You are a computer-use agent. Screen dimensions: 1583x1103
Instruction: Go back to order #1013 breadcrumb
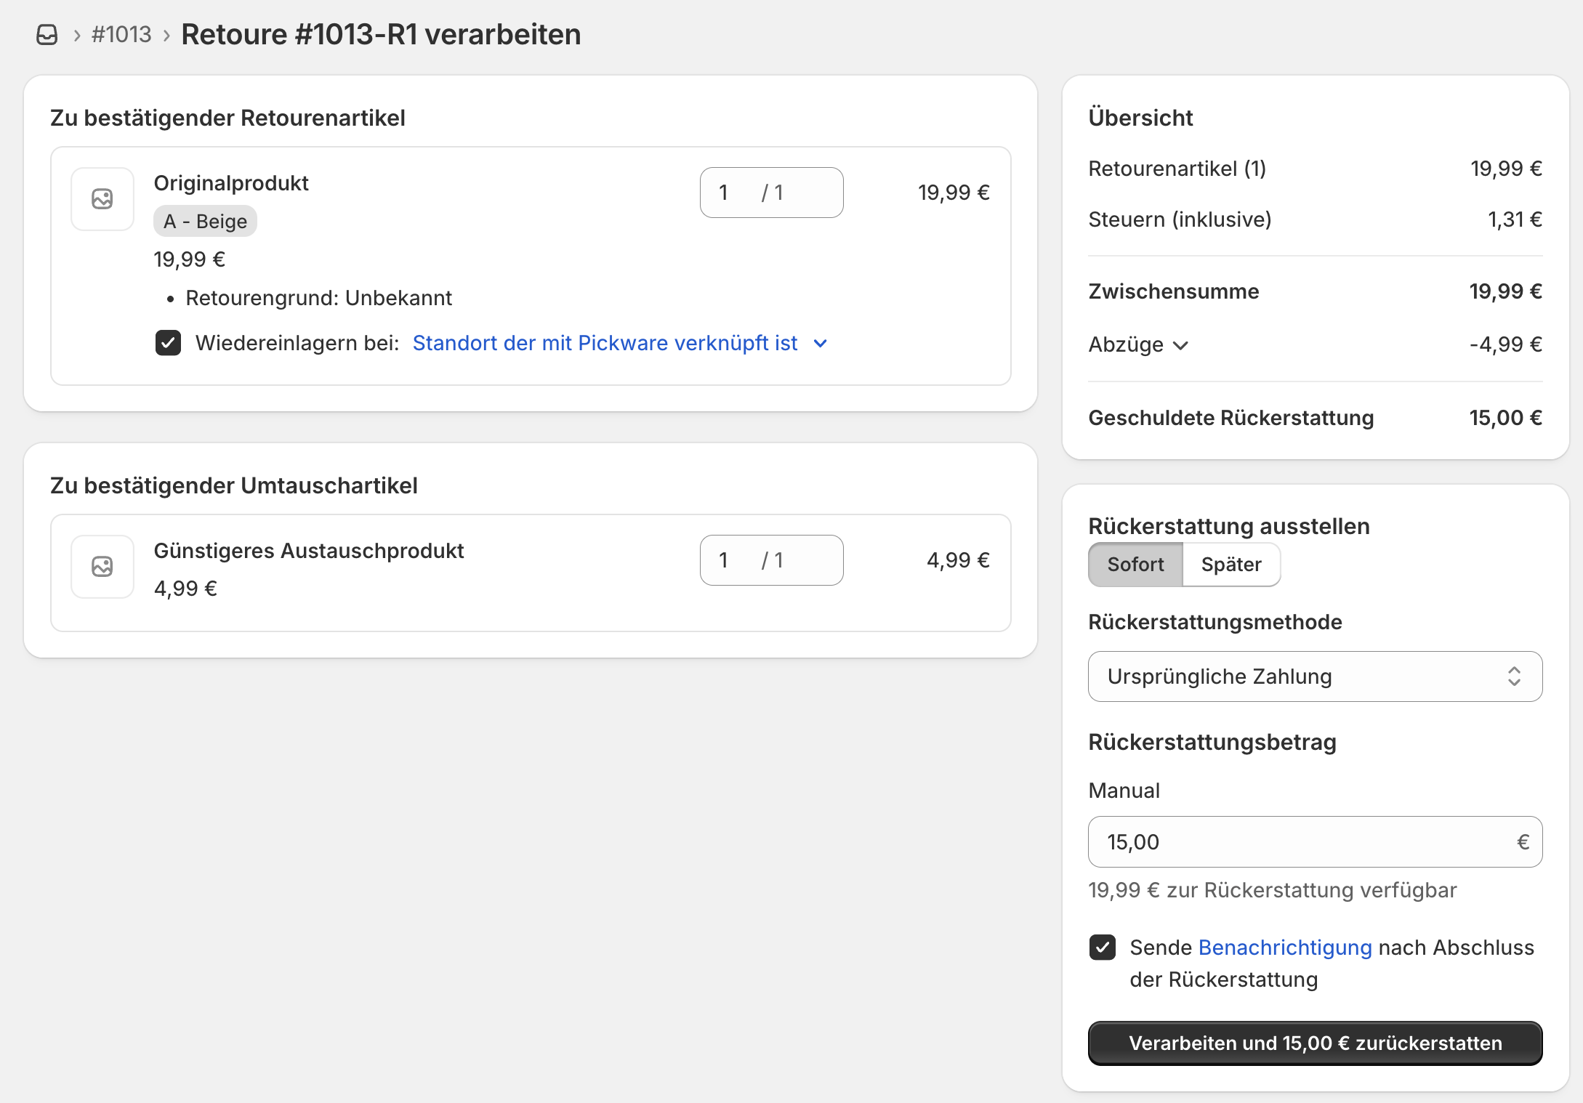point(121,34)
